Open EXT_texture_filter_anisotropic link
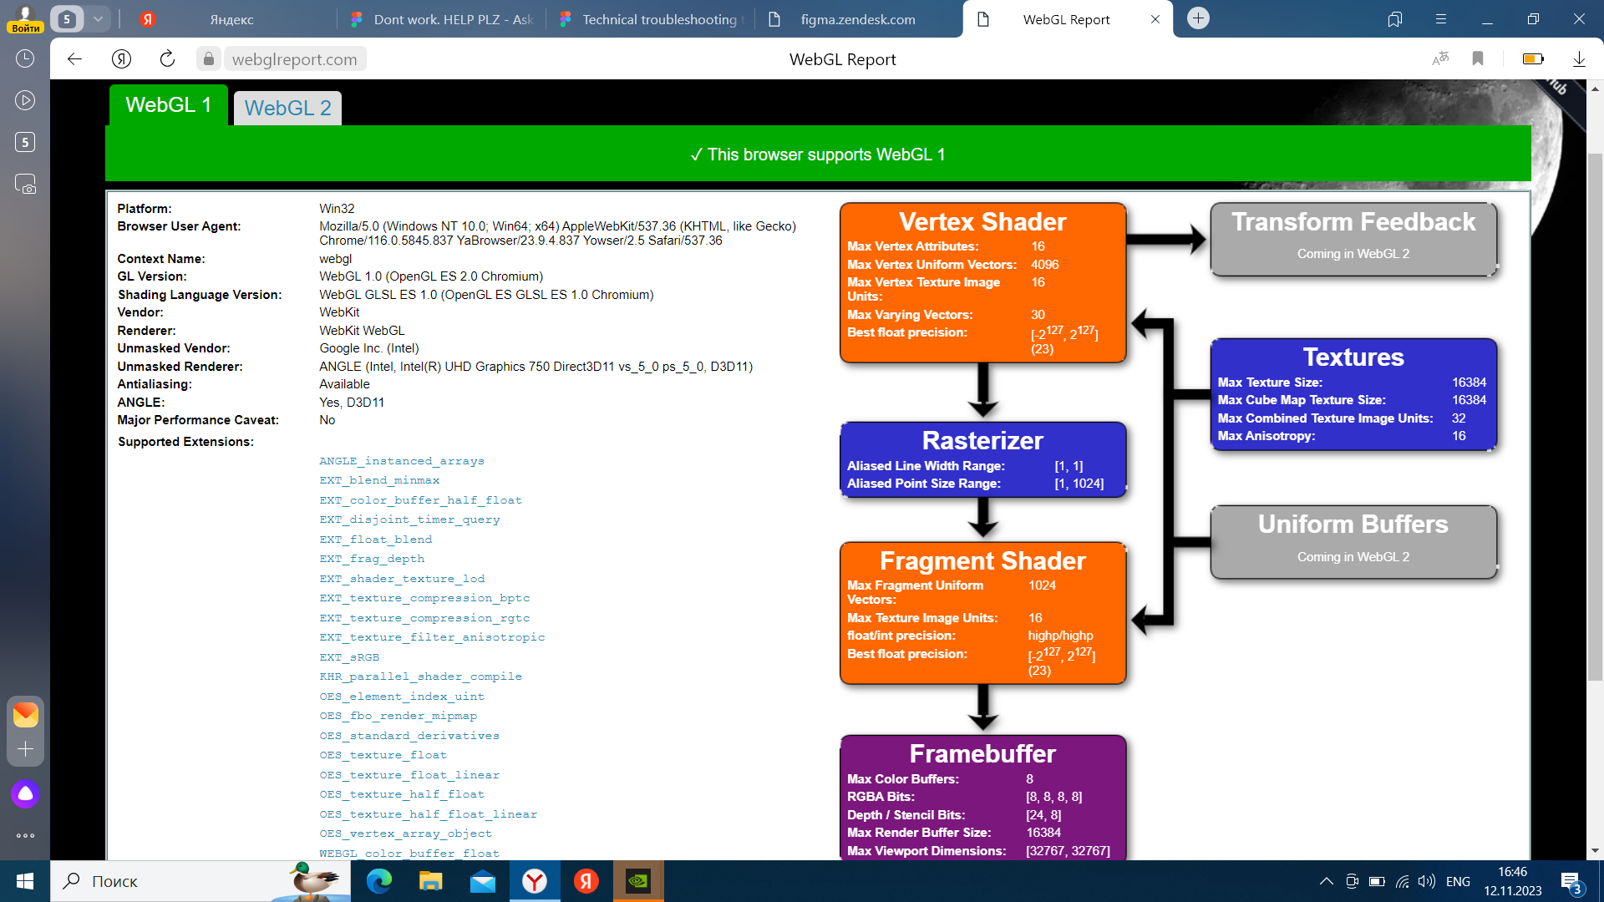Viewport: 1604px width, 902px height. click(x=432, y=637)
